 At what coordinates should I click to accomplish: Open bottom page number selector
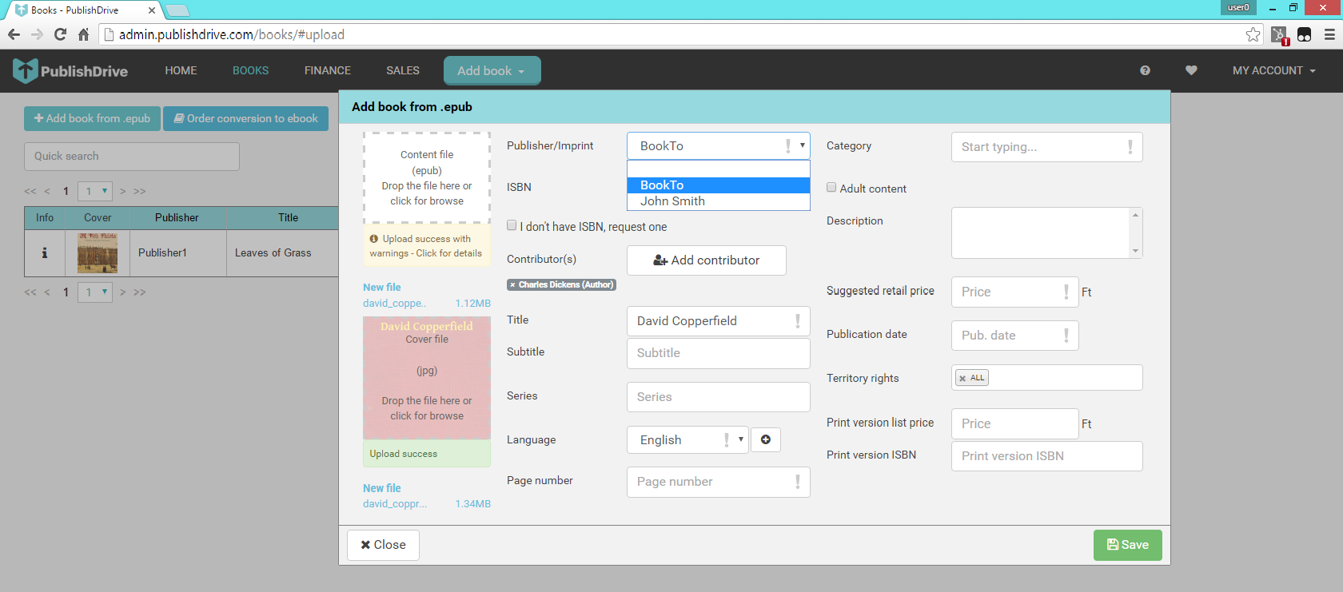coord(95,292)
